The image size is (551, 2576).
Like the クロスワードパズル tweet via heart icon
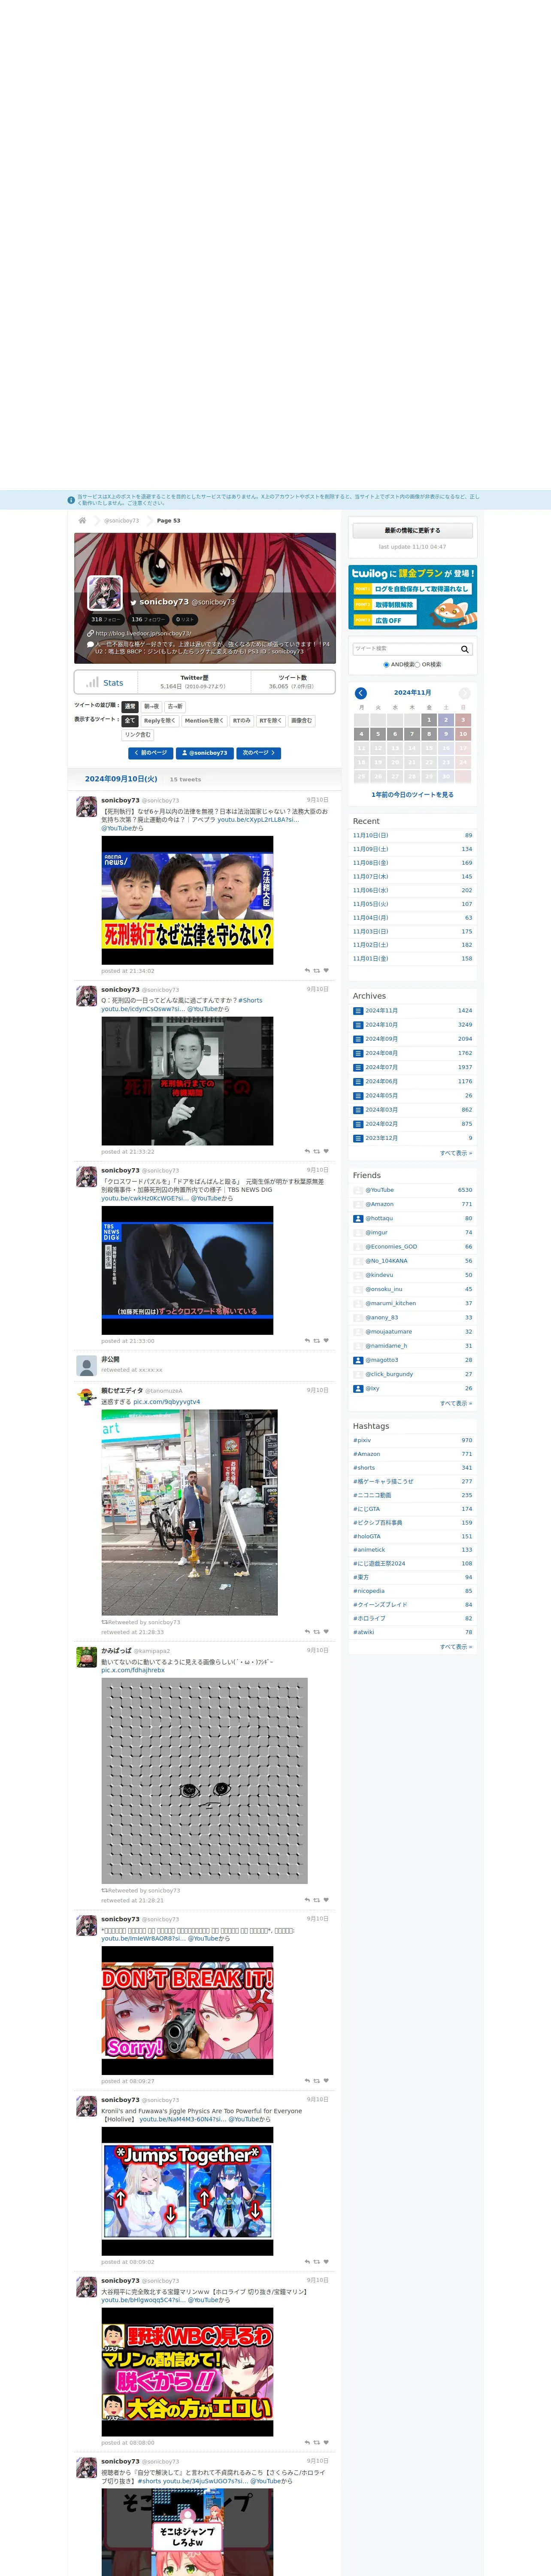(x=326, y=1340)
